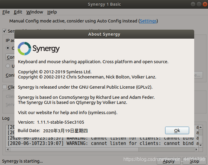Click the log horizontal scroll left arrow

point(8,149)
